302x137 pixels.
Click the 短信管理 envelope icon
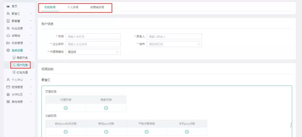[x=8, y=87]
